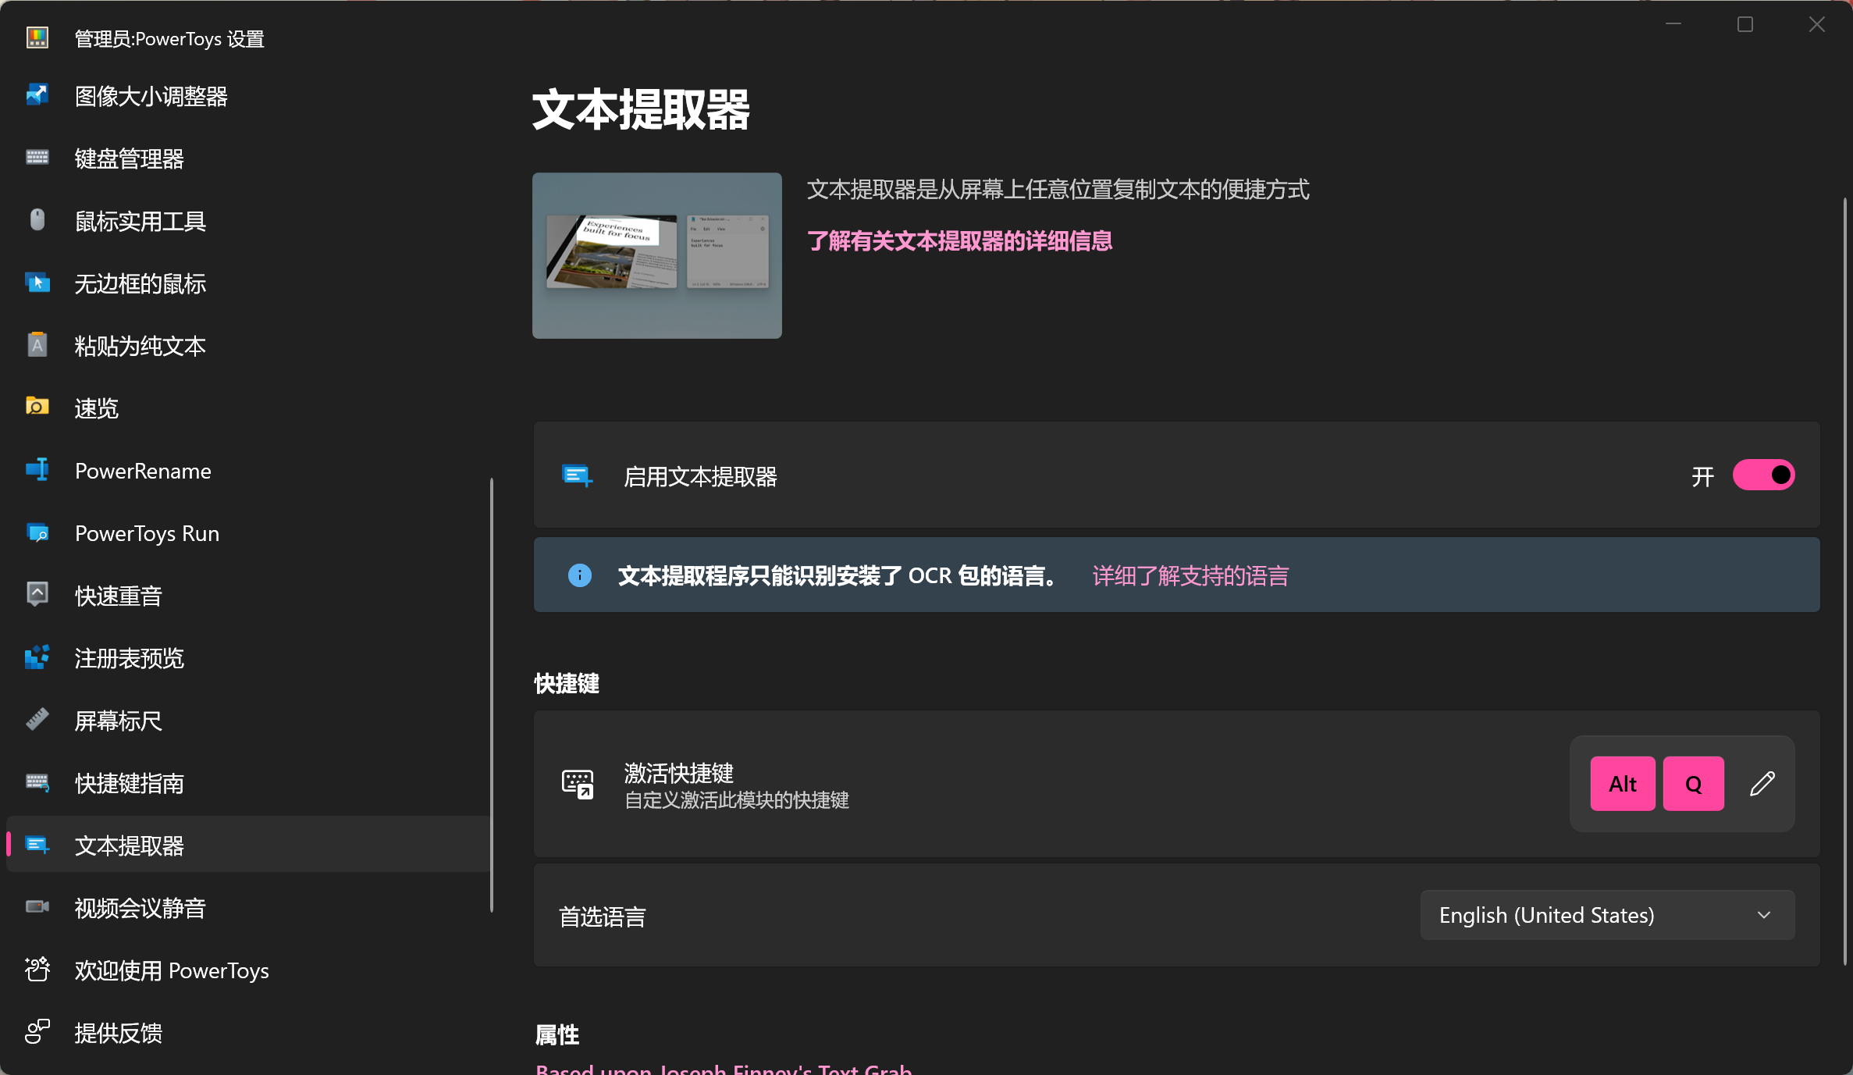Click the blue info icon in OCR notice

pyautogui.click(x=579, y=575)
